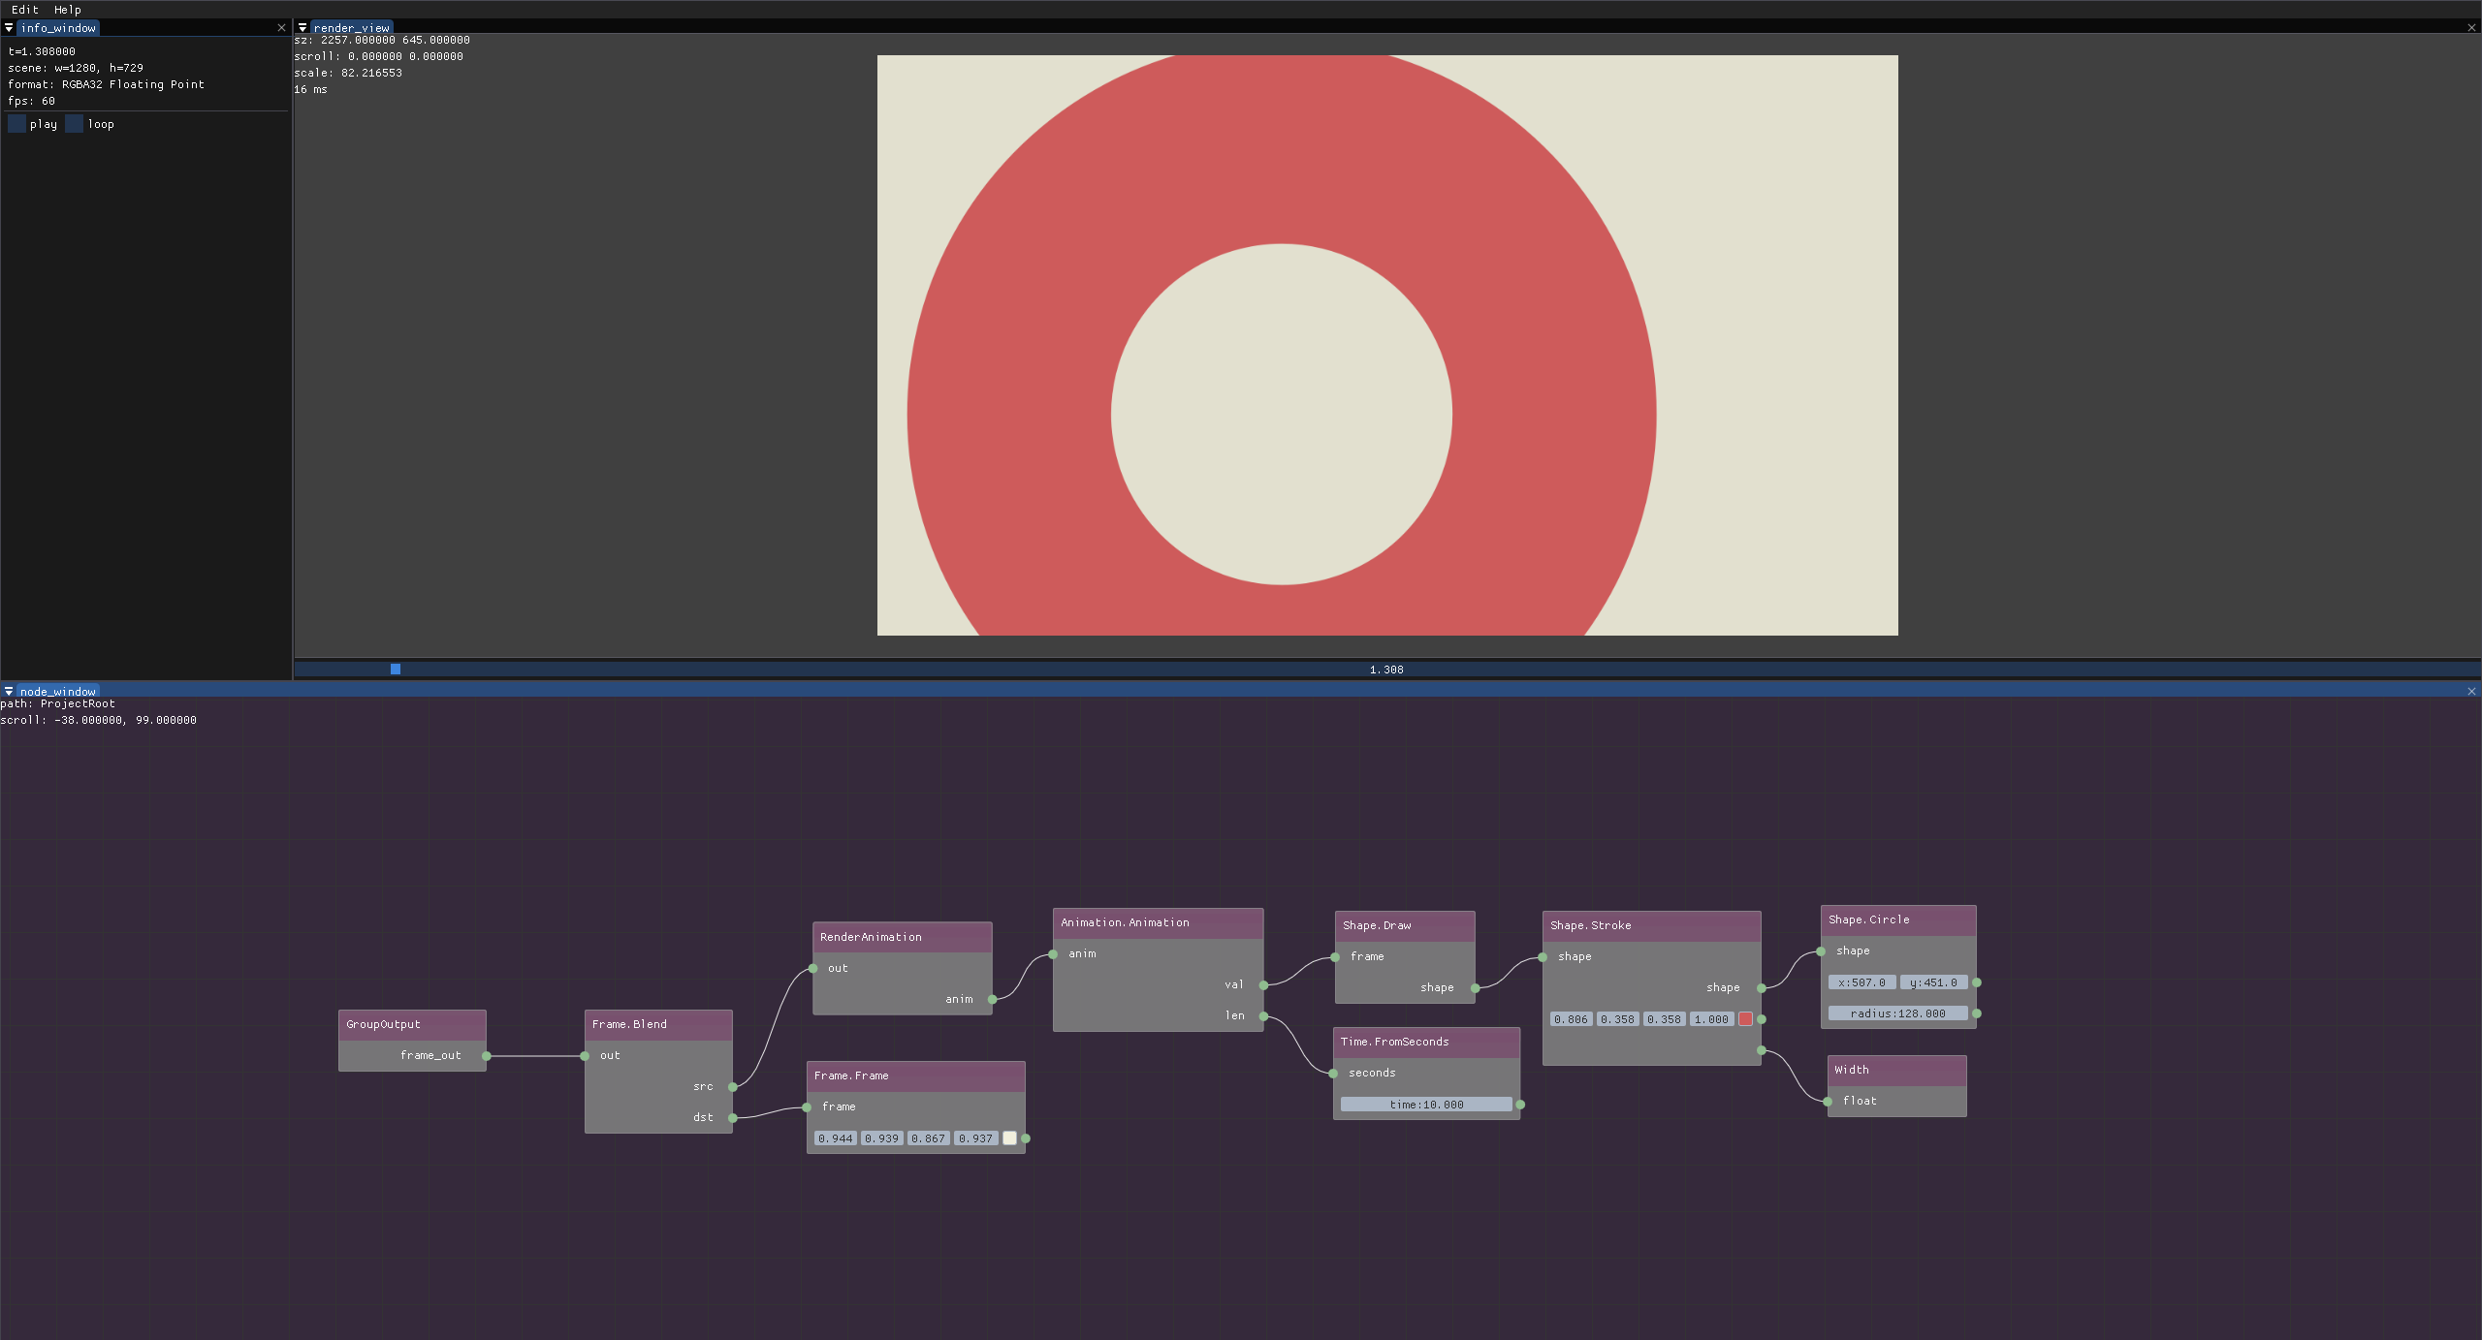This screenshot has width=2482, height=1340.
Task: Click the red Shape.Stroke color swatch
Action: click(1745, 1019)
